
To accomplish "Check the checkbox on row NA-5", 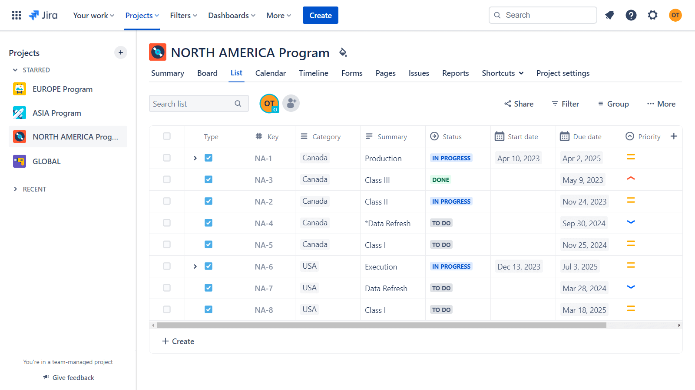I will tap(167, 244).
